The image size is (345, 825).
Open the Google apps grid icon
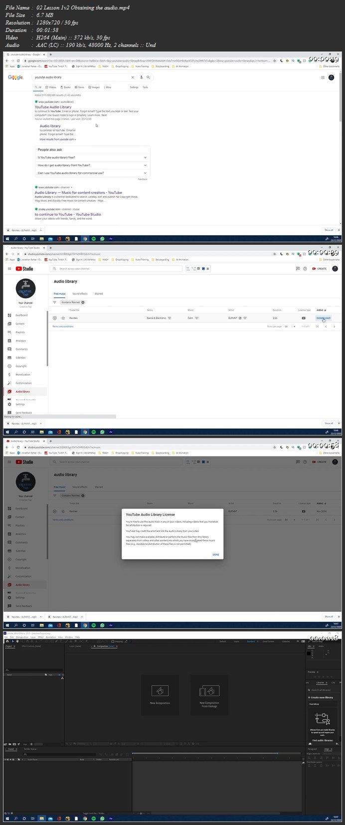pos(323,77)
